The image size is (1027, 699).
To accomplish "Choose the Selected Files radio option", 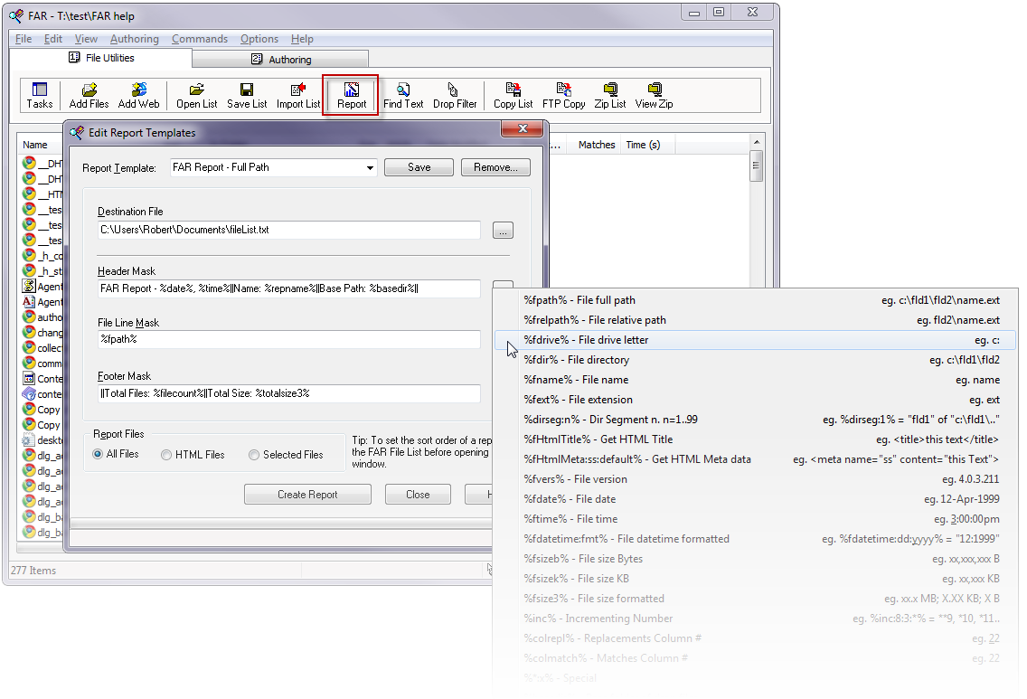I will tap(254, 455).
